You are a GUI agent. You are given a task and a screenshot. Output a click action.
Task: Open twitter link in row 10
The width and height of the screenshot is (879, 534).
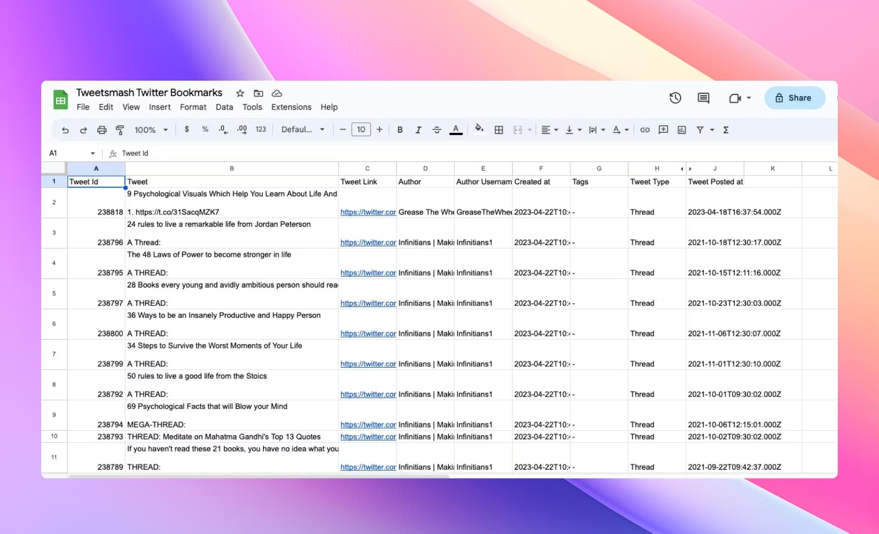(368, 437)
